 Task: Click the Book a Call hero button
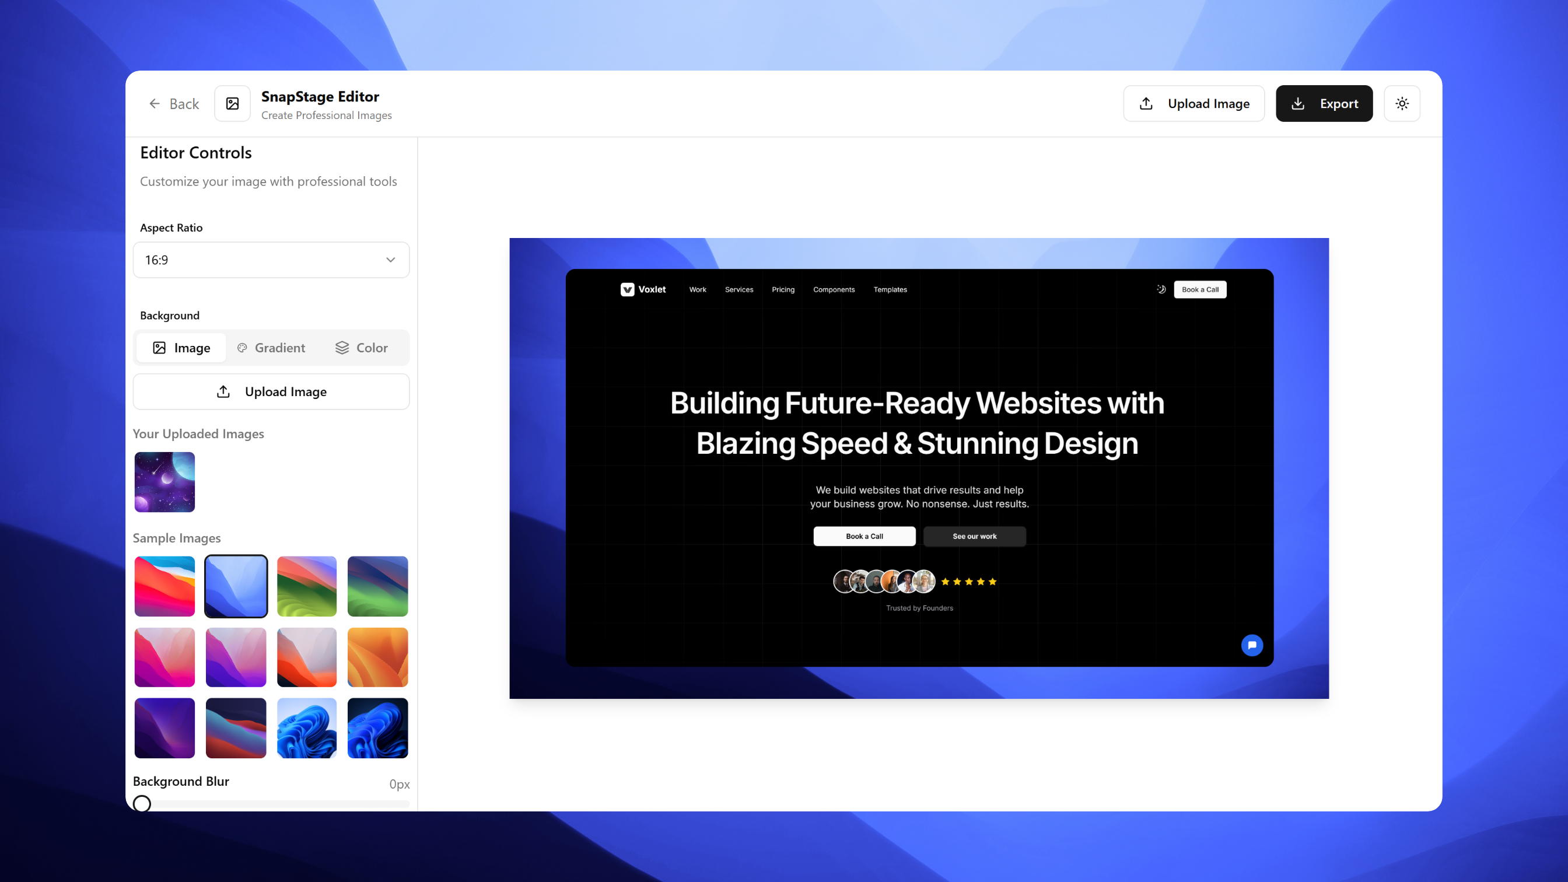[864, 536]
